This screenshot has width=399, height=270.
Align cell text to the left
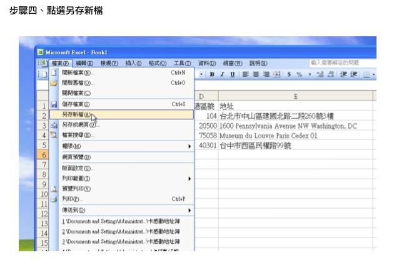point(246,74)
